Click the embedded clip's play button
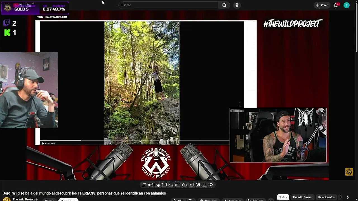This screenshot has height=201, width=358. click(x=43, y=143)
